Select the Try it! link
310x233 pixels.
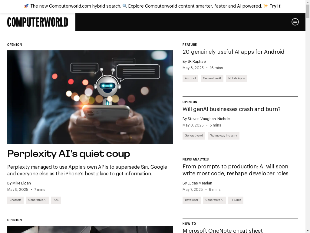(x=275, y=6)
